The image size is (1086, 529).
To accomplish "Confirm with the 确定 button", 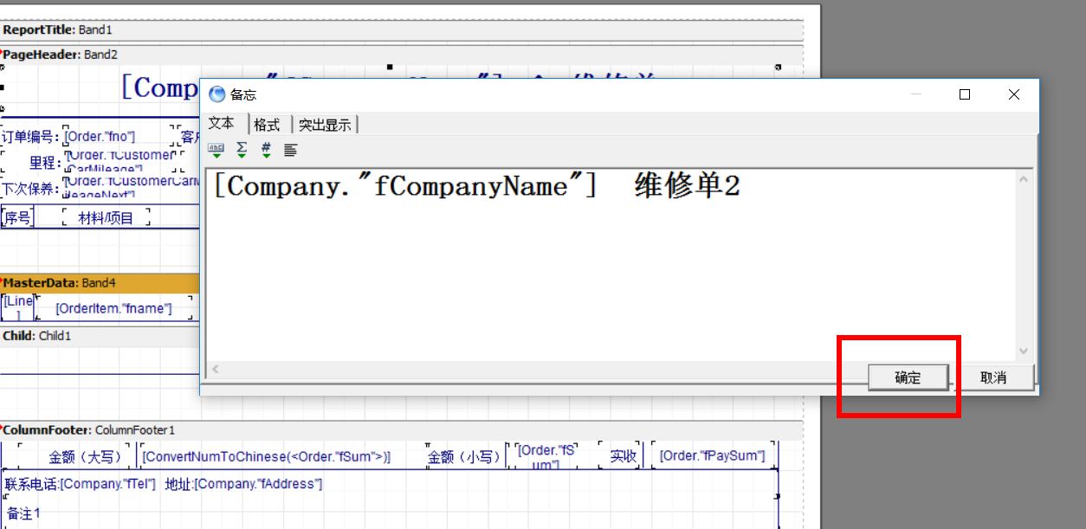I will [908, 377].
